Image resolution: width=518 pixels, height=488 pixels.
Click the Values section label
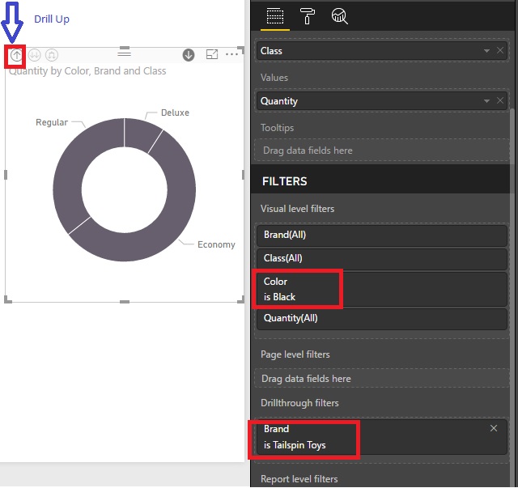coord(274,78)
